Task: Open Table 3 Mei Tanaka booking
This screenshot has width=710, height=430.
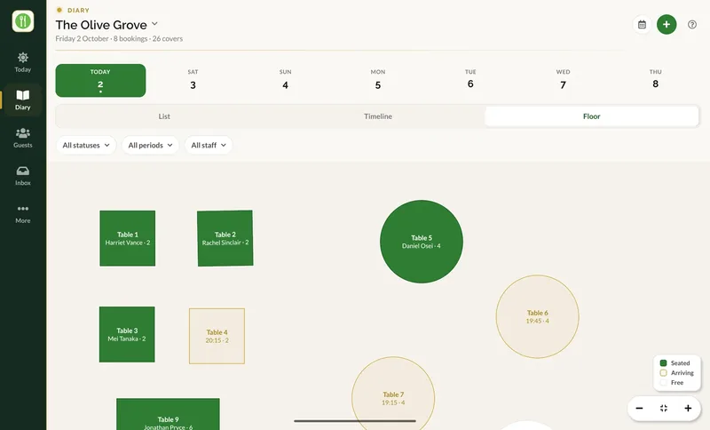Action: point(127,334)
